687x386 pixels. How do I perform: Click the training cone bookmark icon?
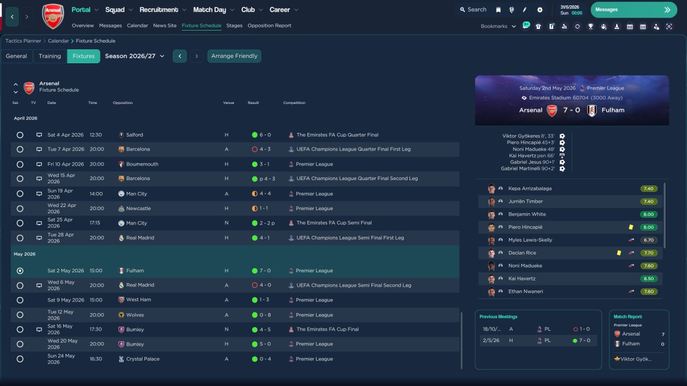tap(617, 26)
